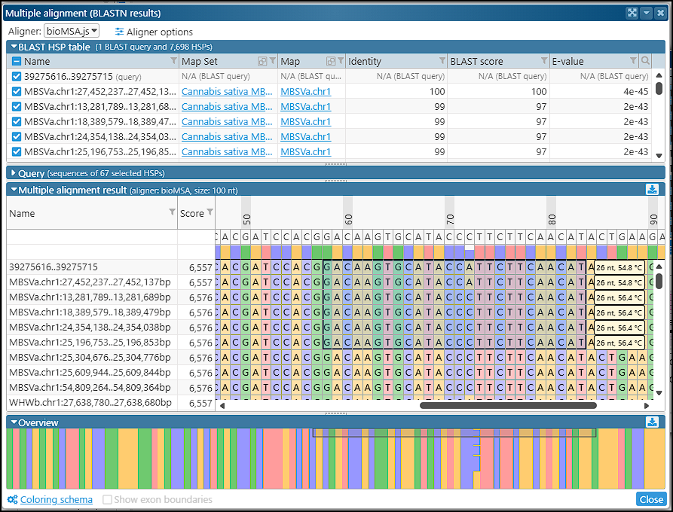Collapse the Overview panel
This screenshot has height=512, width=673.
(13, 422)
